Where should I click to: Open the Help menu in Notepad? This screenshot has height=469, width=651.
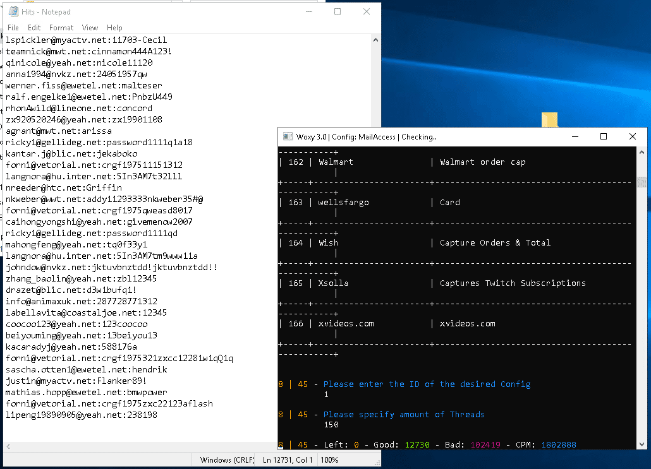pyautogui.click(x=114, y=28)
